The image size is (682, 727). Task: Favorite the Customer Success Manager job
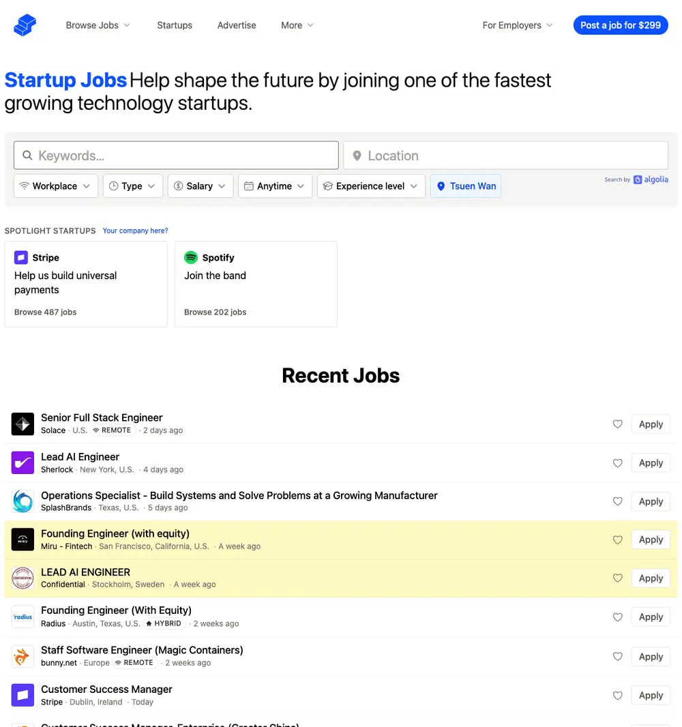(618, 696)
